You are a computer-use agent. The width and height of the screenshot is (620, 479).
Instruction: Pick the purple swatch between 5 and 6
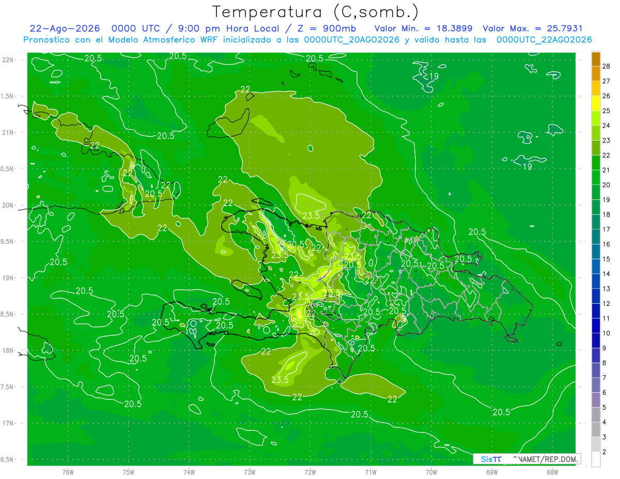(596, 400)
